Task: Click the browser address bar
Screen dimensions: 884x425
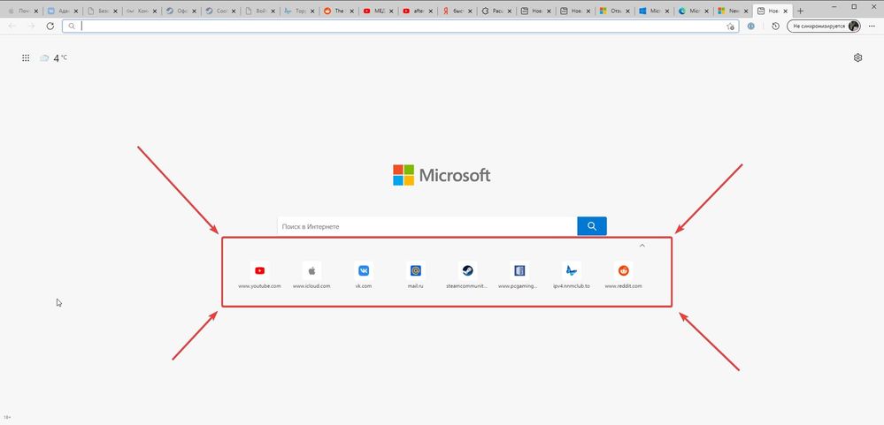Action: (400, 26)
